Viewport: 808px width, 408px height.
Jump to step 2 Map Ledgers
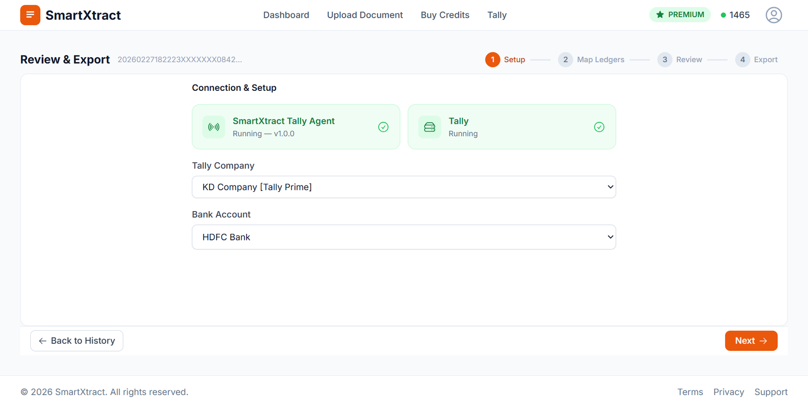tap(591, 60)
